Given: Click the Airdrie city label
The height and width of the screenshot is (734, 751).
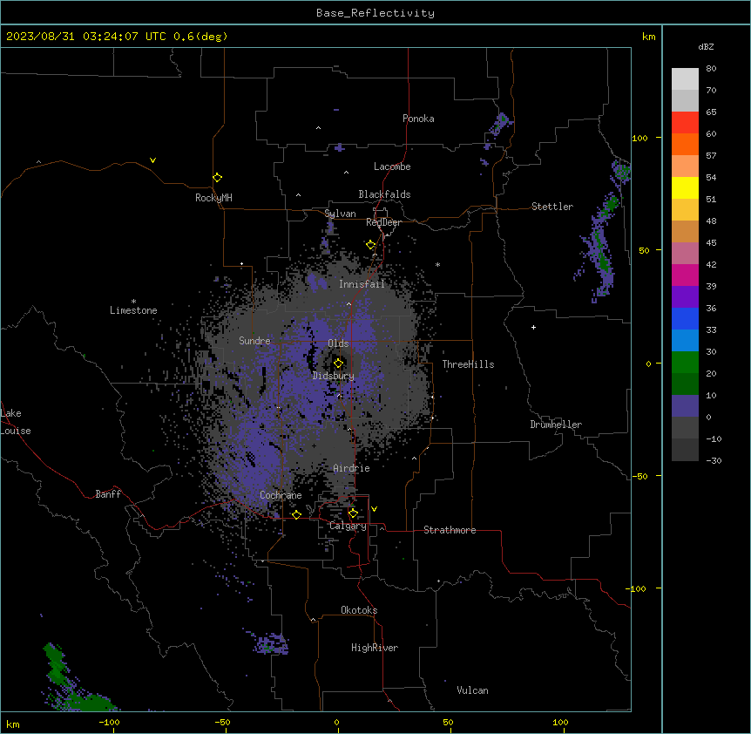Looking at the screenshot, I should pyautogui.click(x=352, y=468).
